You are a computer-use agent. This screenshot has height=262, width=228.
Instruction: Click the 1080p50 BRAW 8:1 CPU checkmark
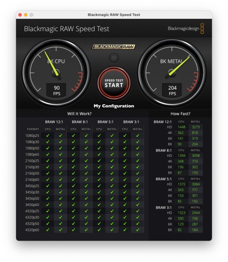pos(74,148)
